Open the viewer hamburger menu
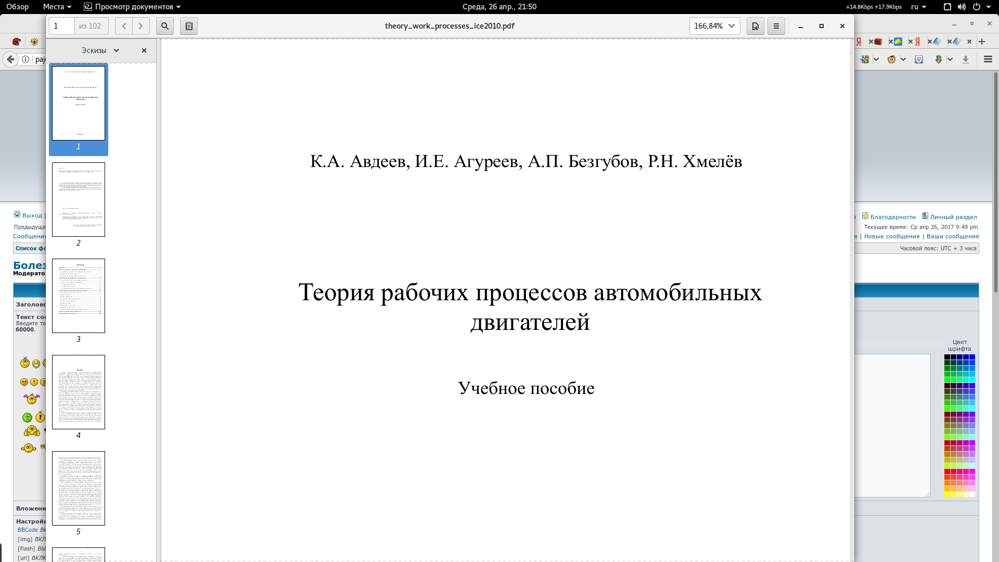This screenshot has height=562, width=999. [776, 26]
